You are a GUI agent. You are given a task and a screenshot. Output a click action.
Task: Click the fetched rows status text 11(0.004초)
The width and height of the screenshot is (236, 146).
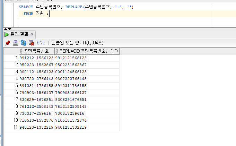coord(93,43)
